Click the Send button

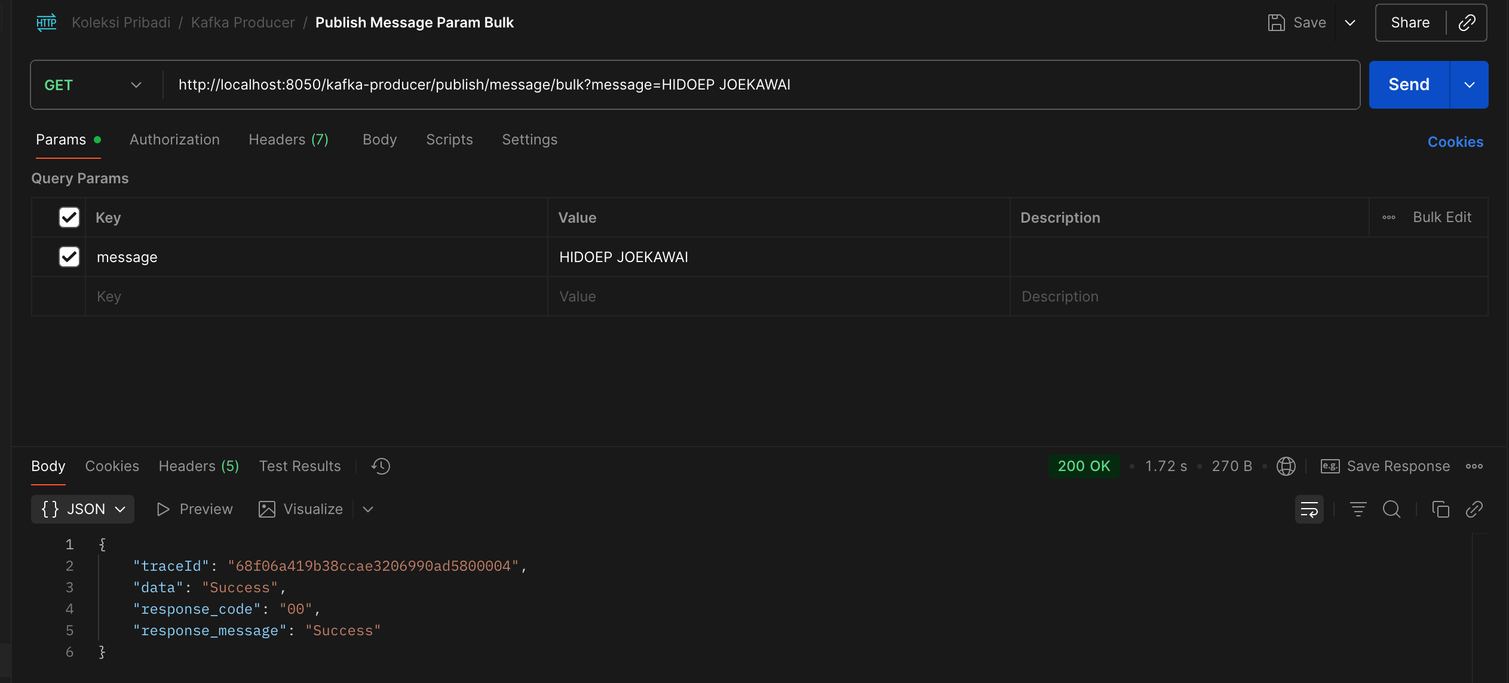pos(1409,85)
